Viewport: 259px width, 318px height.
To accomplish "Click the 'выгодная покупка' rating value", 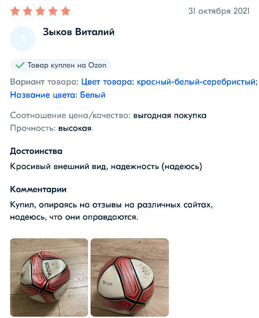I will (x=170, y=115).
